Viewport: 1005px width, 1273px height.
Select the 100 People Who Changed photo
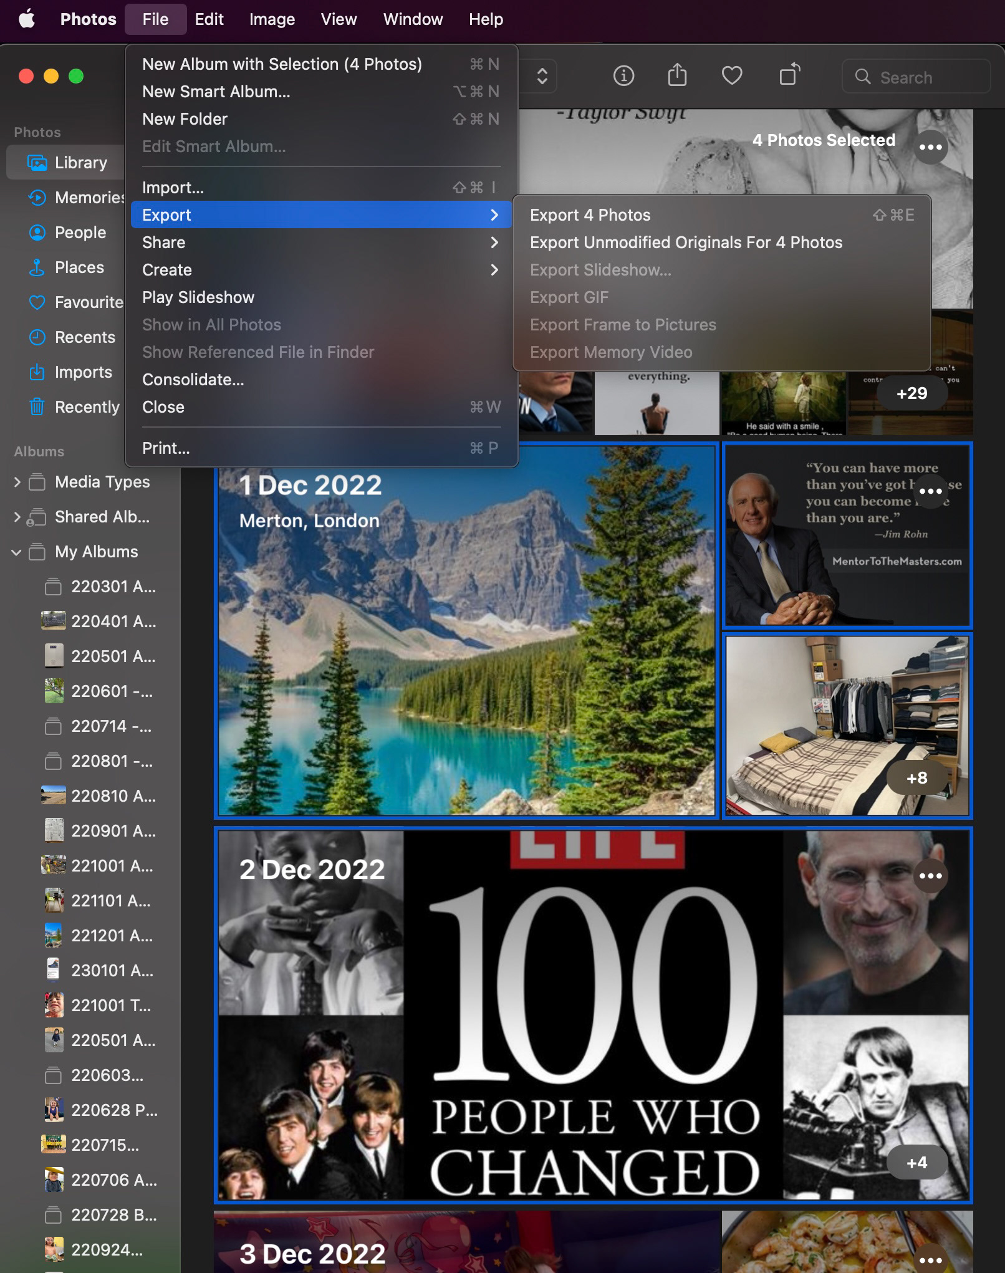[593, 1015]
